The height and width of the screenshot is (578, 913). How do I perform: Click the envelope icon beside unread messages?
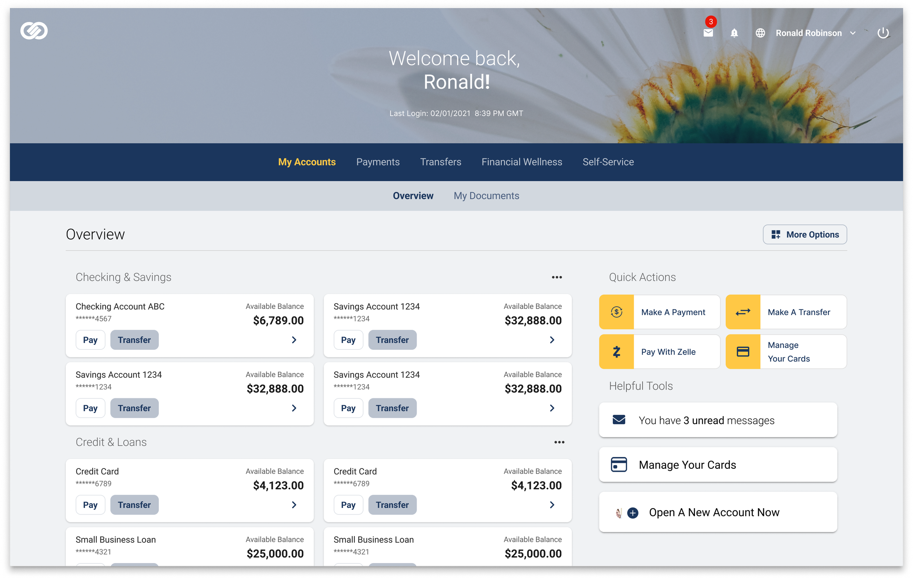pos(619,420)
